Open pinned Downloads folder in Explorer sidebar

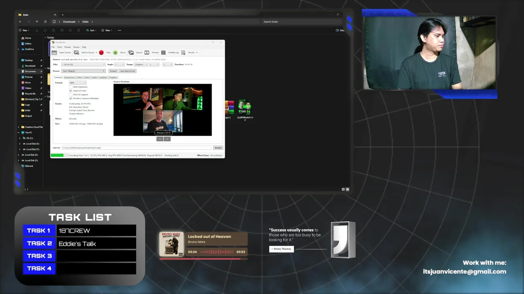pyautogui.click(x=28, y=66)
